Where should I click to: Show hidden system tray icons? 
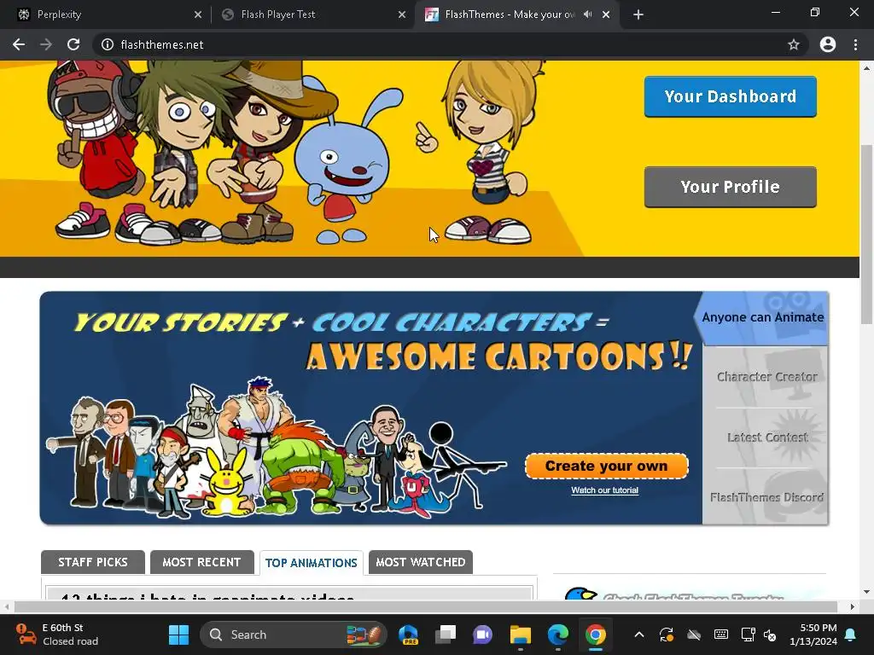639,635
